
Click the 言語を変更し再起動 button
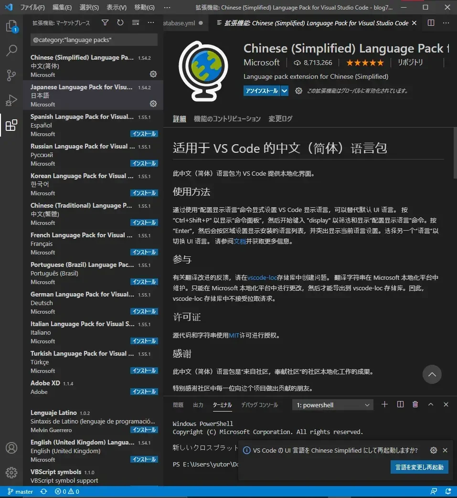(419, 467)
